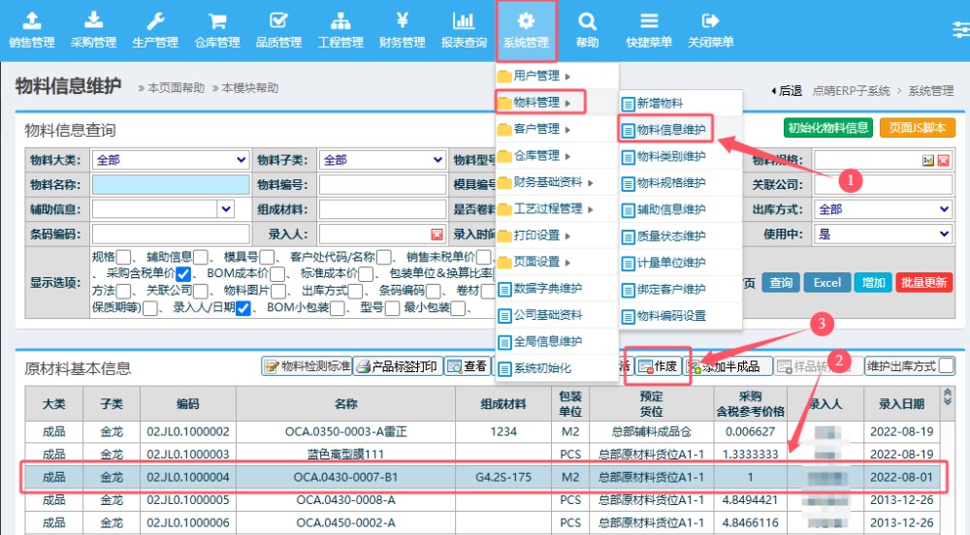Click the 作废 button in the toolbar
Screen dimensions: 970x535
(x=658, y=366)
